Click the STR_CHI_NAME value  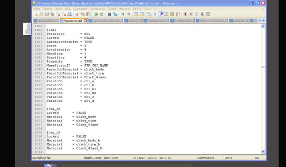coord(96,66)
